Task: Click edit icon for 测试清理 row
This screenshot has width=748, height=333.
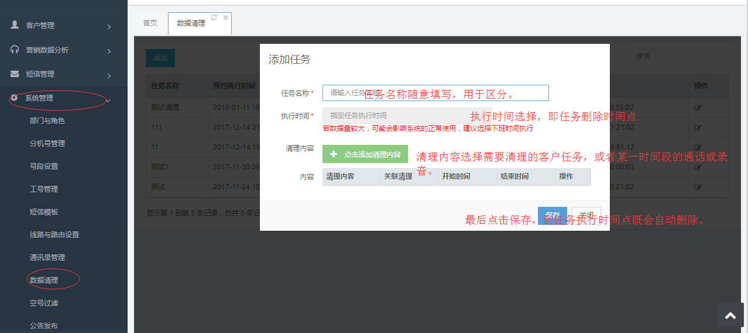Action: (x=698, y=107)
